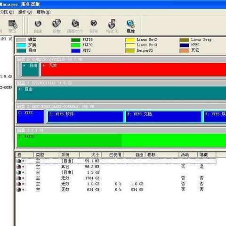This screenshot has width=226, height=226.
Task: Click the FAT32 legend color swatch
Action: (x=75, y=45)
